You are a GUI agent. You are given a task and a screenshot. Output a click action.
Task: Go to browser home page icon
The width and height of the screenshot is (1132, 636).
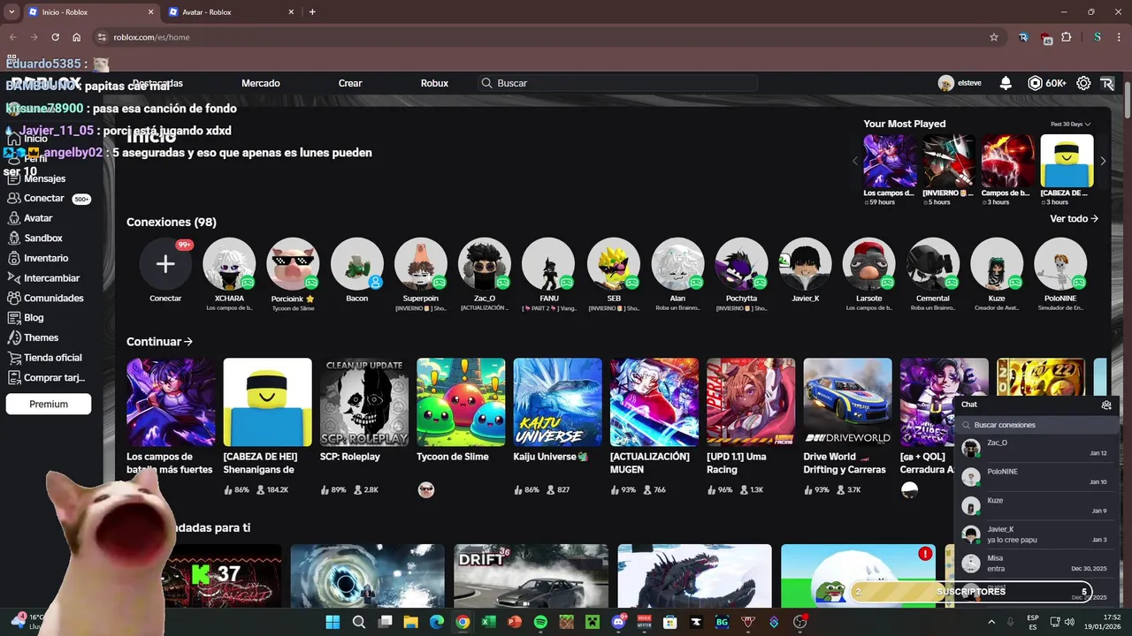point(77,37)
